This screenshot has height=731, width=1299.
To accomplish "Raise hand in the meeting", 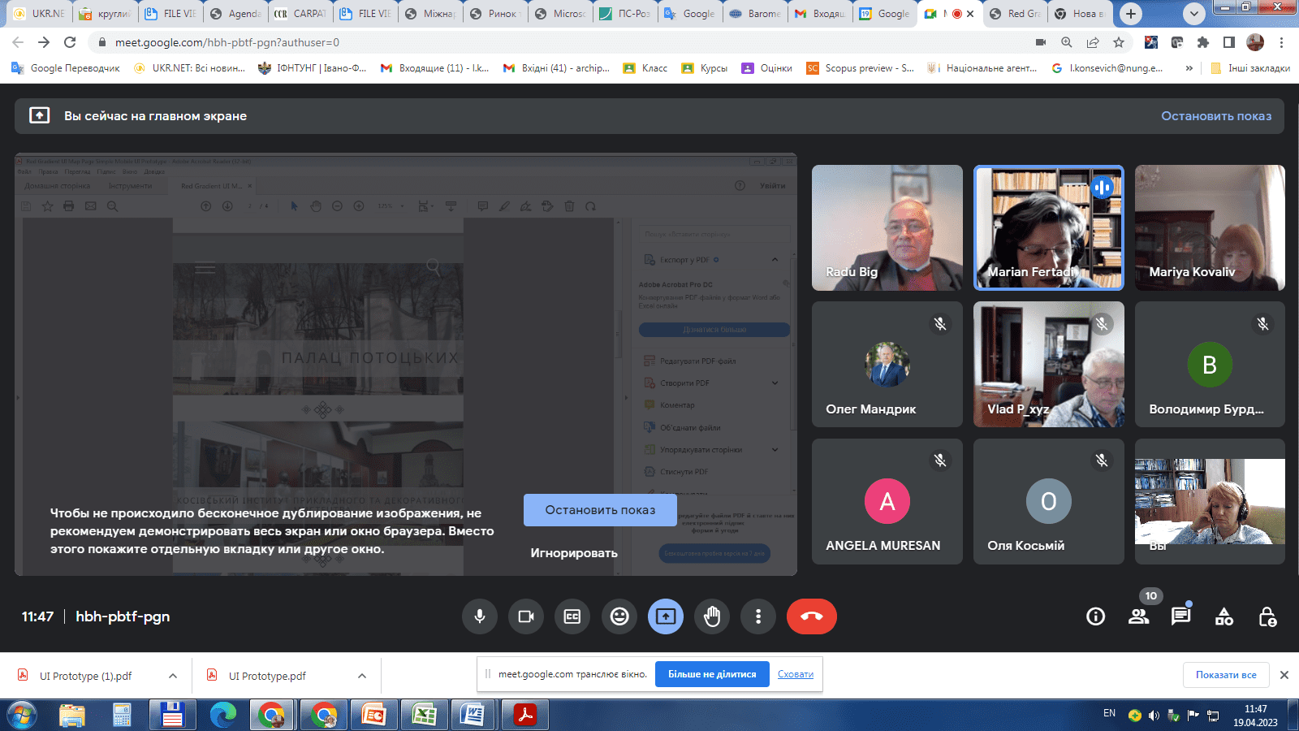I will (712, 616).
